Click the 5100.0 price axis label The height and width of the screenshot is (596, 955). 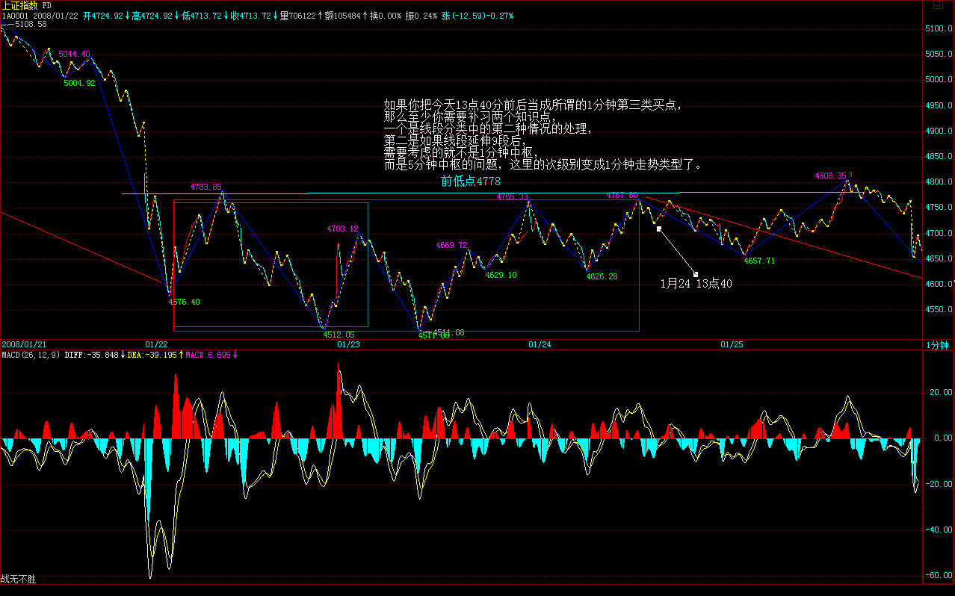pyautogui.click(x=939, y=28)
